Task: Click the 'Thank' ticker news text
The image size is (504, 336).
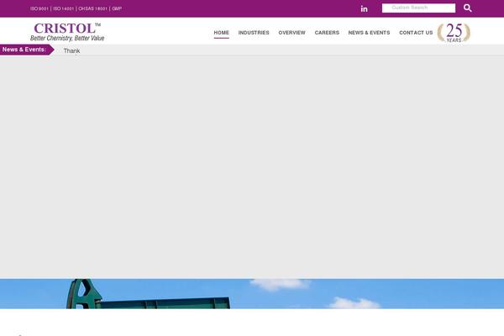Action: tap(71, 50)
